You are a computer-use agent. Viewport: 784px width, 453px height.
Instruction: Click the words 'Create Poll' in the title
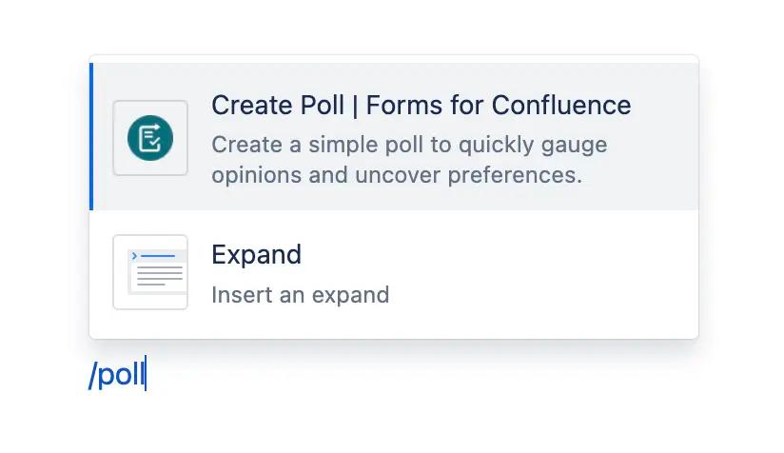276,105
